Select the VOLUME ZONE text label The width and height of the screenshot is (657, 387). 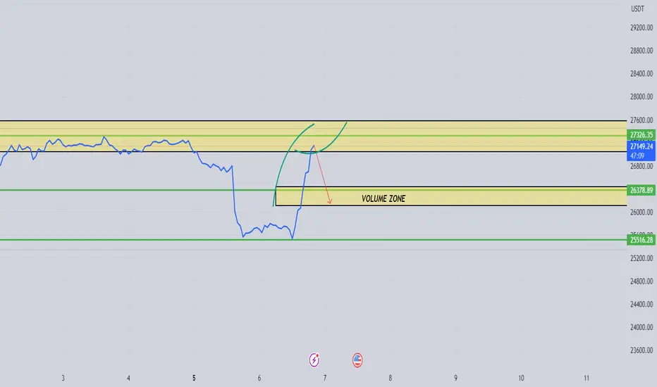pyautogui.click(x=383, y=198)
